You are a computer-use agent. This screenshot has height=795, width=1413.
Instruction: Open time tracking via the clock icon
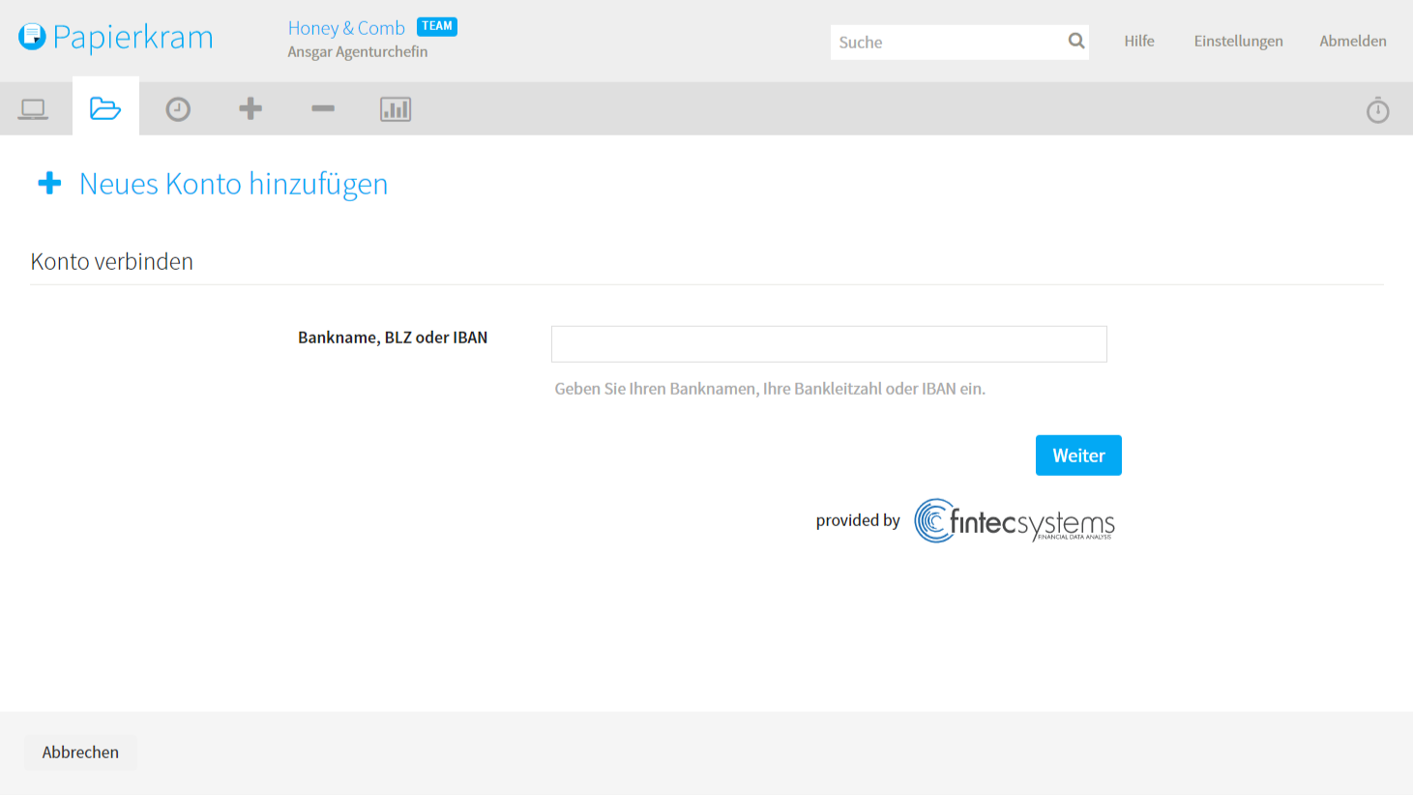click(x=178, y=109)
